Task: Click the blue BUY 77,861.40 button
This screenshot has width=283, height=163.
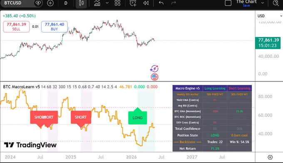Action: tap(55, 27)
